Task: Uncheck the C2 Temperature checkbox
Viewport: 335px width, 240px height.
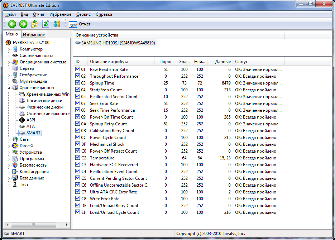Action: tap(77, 158)
